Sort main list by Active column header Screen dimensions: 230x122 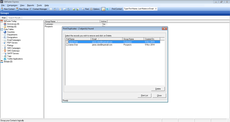click(x=103, y=21)
